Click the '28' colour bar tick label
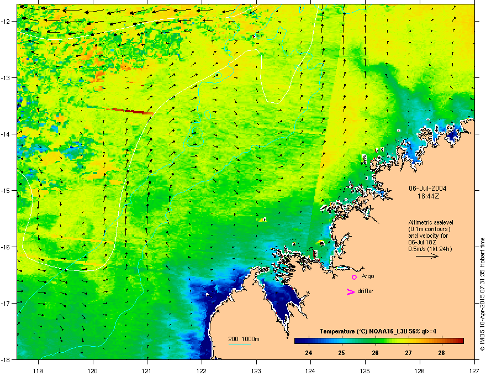Image resolution: width=486 pixels, height=376 pixels. pyautogui.click(x=441, y=352)
